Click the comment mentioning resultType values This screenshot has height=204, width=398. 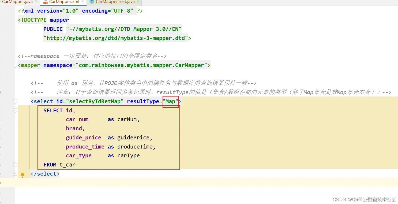click(211, 92)
